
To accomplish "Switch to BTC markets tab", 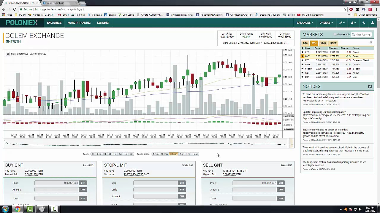I will [x=305, y=43].
